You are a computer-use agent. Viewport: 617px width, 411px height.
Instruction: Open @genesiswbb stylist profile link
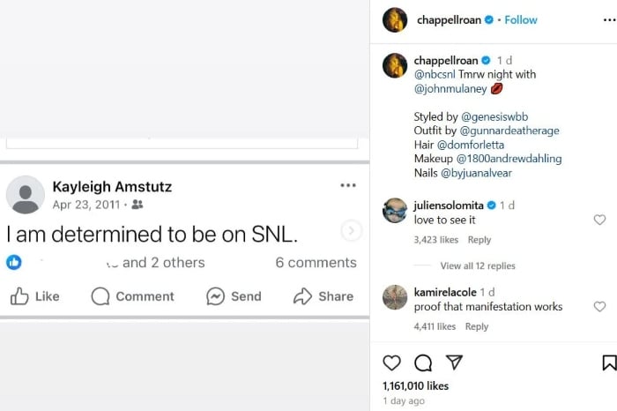pos(494,116)
